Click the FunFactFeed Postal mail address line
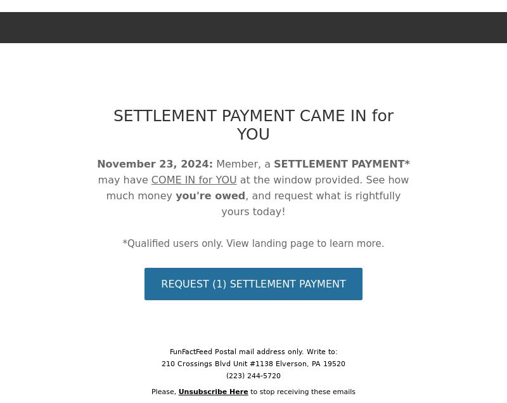 tap(253, 352)
